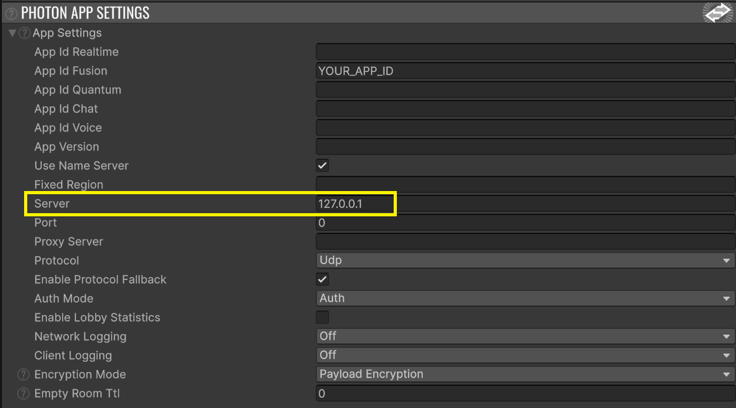Viewport: 736px width, 408px height.
Task: Click the App Id Realtime field
Action: tap(526, 51)
